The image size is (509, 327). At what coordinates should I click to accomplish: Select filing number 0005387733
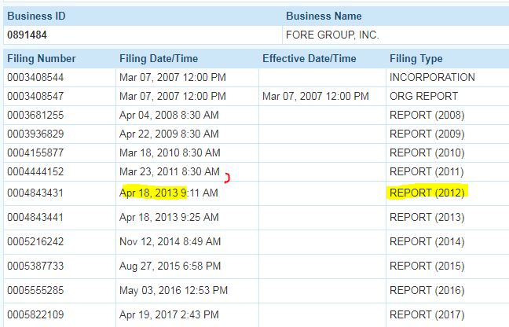click(35, 266)
